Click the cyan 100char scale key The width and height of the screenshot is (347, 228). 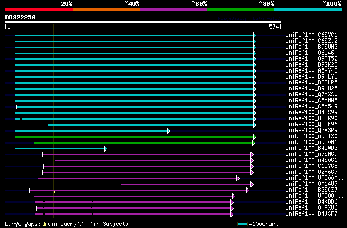[242, 224]
